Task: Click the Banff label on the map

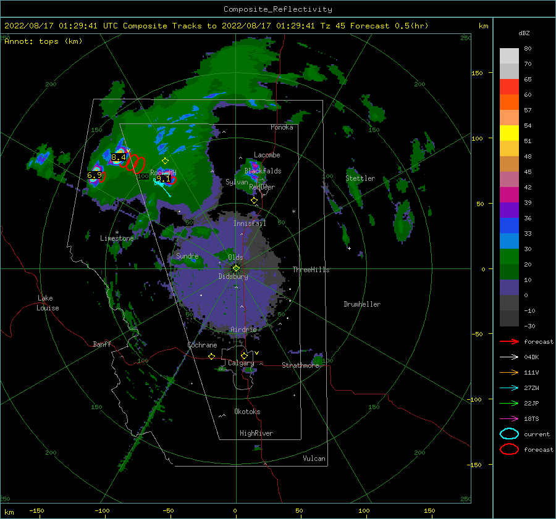Action: [102, 344]
